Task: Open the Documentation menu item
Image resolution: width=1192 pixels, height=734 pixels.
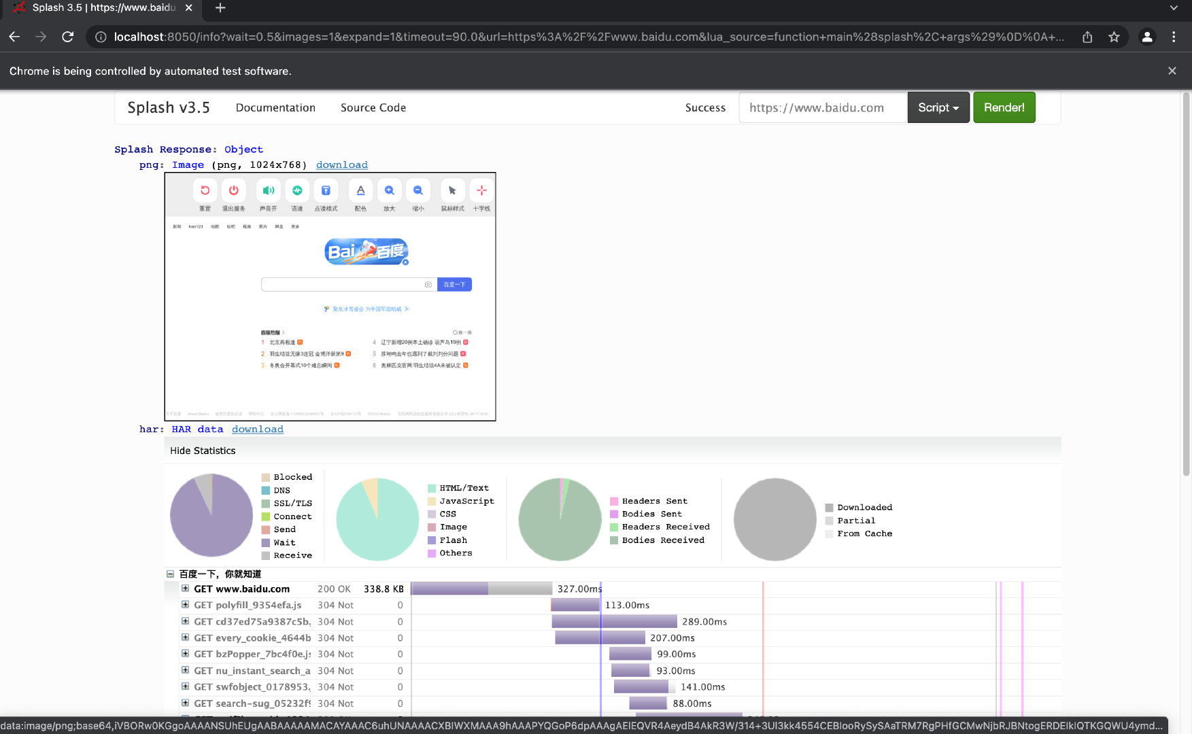Action: tap(275, 107)
